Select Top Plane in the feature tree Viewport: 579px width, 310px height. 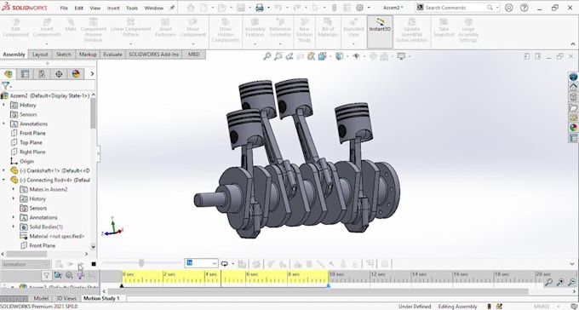point(31,142)
